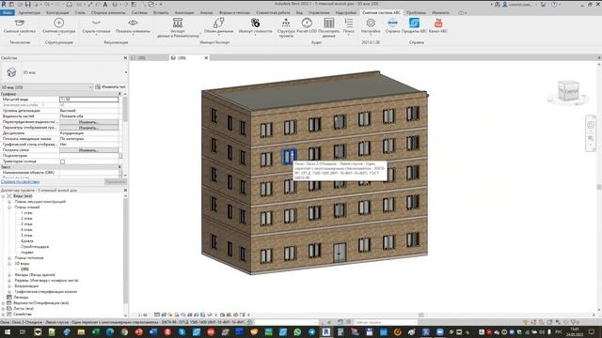Image resolution: width=602 pixels, height=338 pixels.
Task: Open the Канал ABC YouTube icon
Action: pyautogui.click(x=438, y=23)
